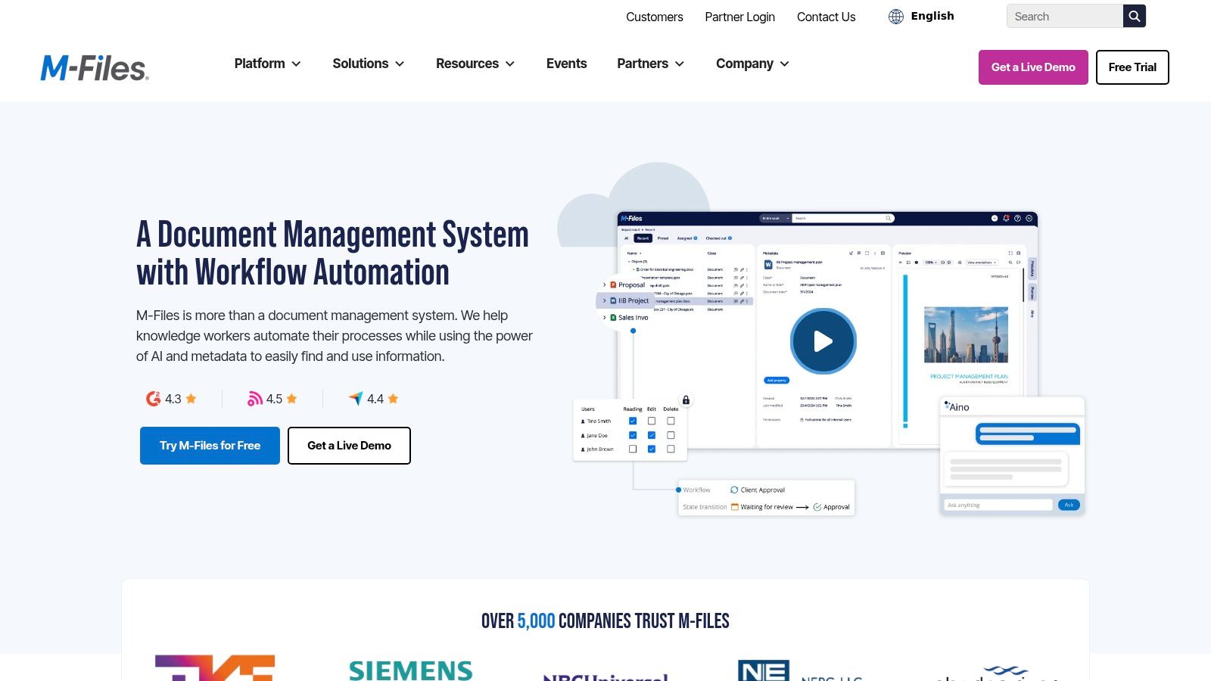Click the calendar icon by Waiting for review

coord(734,507)
